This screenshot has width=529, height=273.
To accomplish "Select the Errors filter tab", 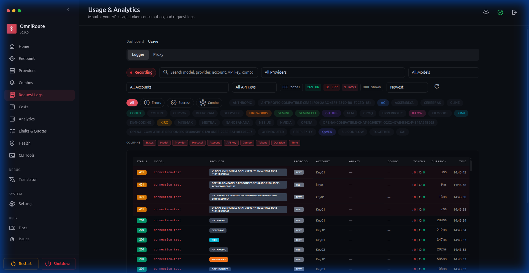I will tap(152, 103).
